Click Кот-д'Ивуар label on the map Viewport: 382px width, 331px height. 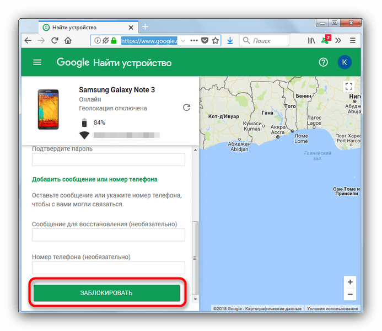[x=223, y=116]
